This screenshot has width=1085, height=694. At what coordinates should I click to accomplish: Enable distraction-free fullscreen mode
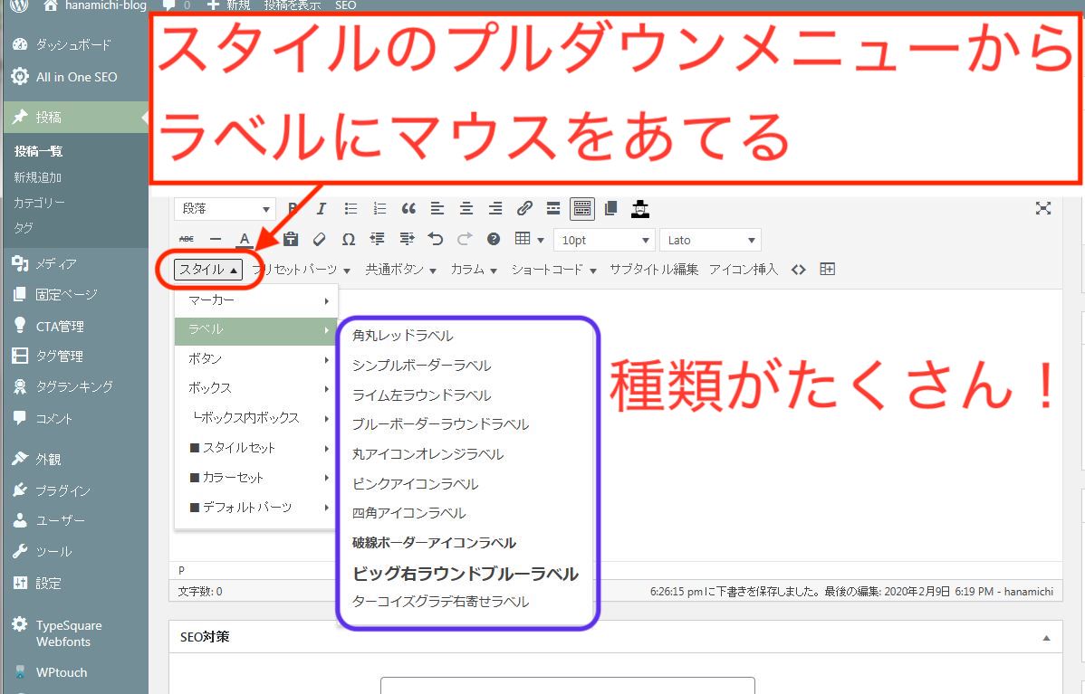click(1043, 209)
